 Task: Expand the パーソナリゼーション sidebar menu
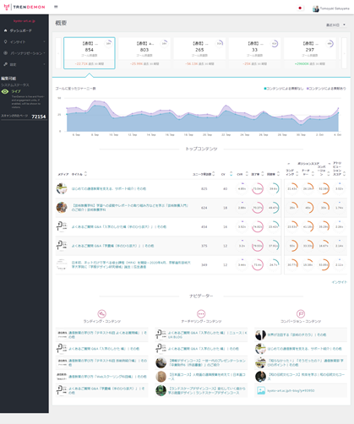[25, 53]
